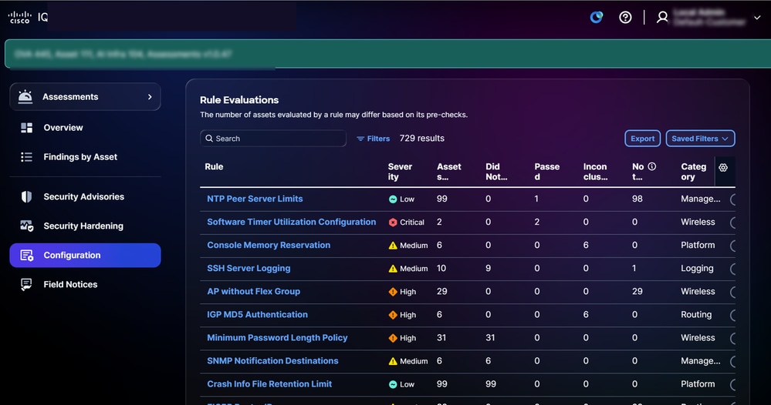Screen dimensions: 771x405
Task: Select radio button in Software Timer row
Action: coord(732,222)
